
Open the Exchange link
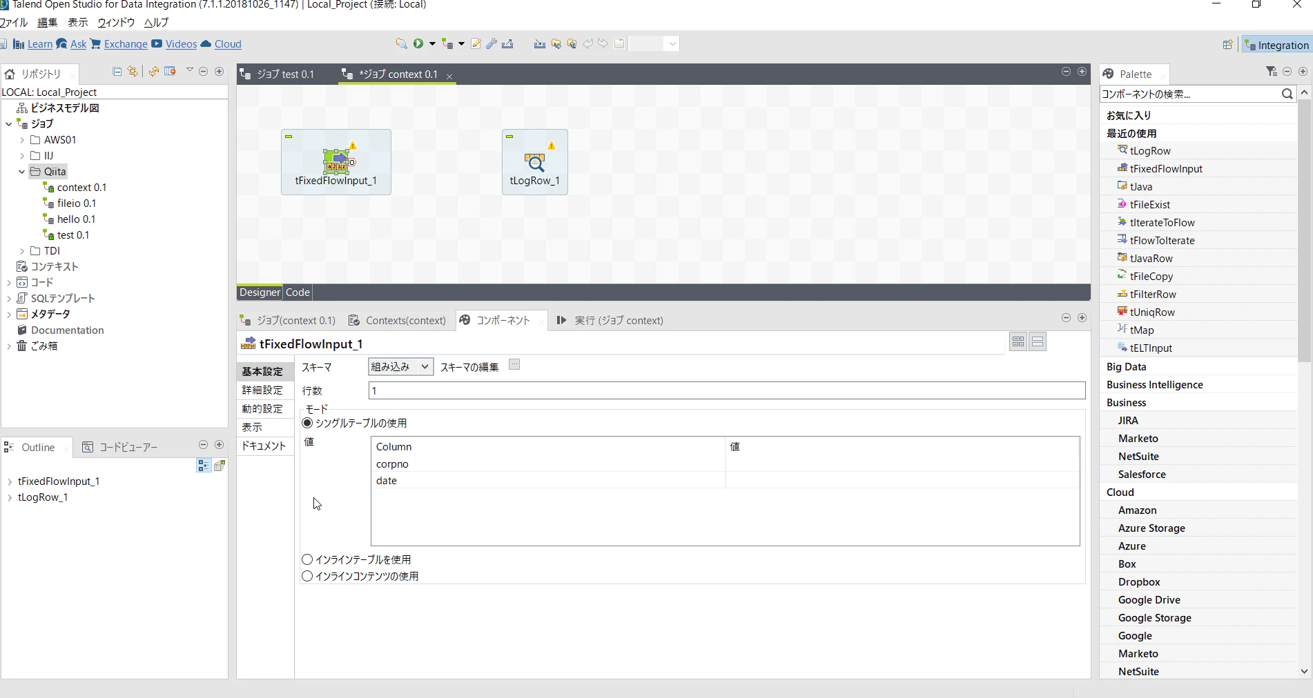[x=126, y=44]
